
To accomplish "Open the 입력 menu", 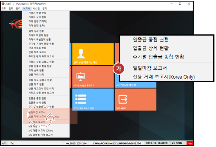I will click(x=11, y=8).
